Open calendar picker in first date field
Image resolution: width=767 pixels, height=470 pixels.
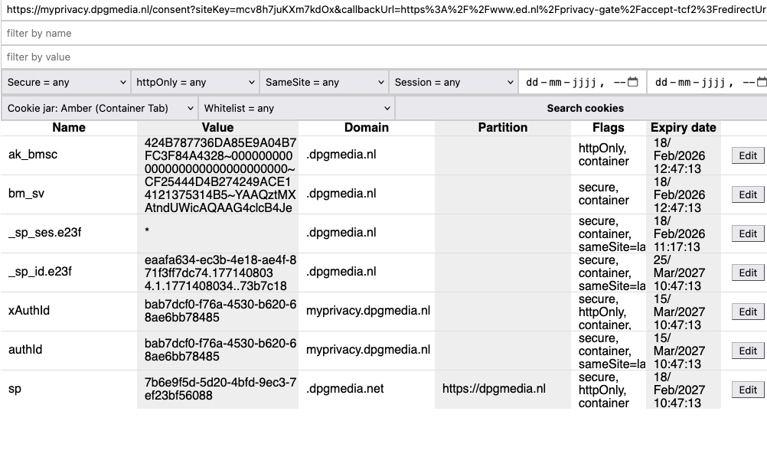632,83
